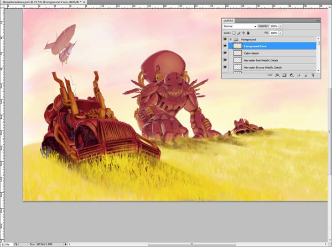The width and height of the screenshot is (332, 247).
Task: Click the Cabin details layer thumbnail
Action: (237, 53)
